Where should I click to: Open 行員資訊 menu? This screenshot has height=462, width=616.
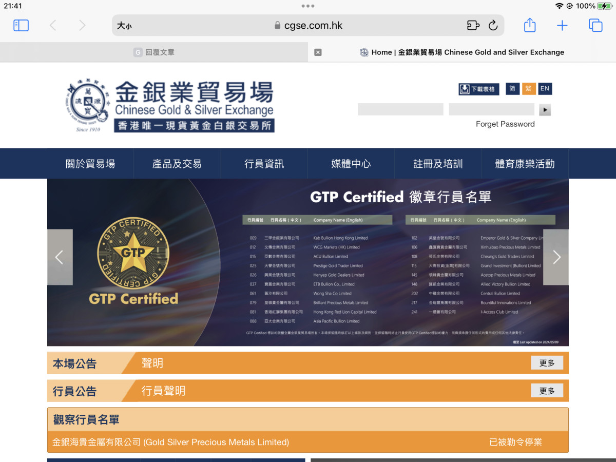(x=264, y=164)
